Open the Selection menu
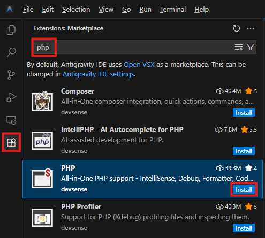Screen dimensions: 265x238 click(x=76, y=10)
